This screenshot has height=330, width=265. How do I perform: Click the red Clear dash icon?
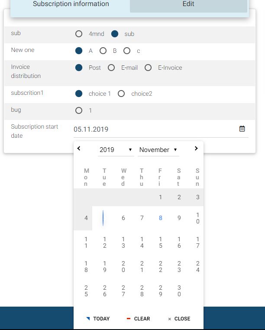(x=129, y=318)
